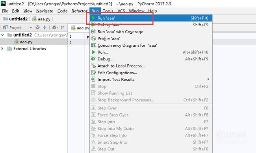256x153 pixels.
Task: Open the View menu
Action: [28, 11]
